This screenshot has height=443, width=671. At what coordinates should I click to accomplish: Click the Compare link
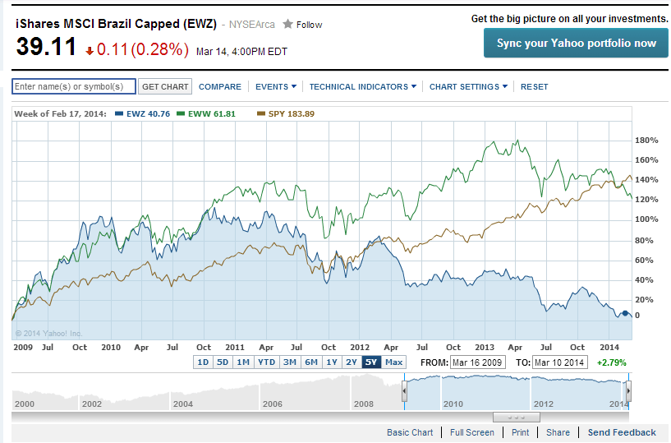click(x=220, y=86)
